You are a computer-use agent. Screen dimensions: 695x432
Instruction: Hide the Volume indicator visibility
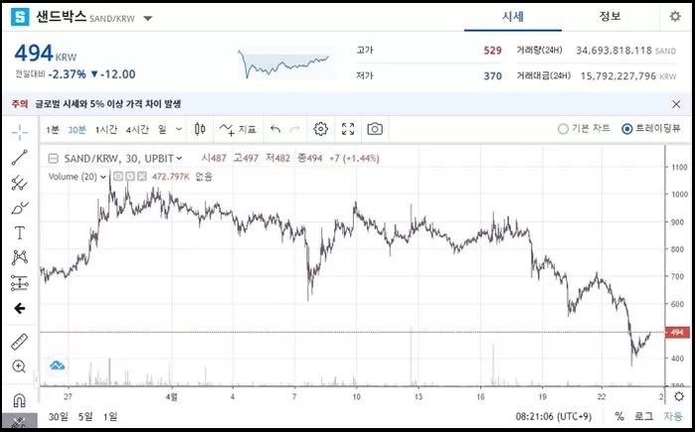(118, 177)
